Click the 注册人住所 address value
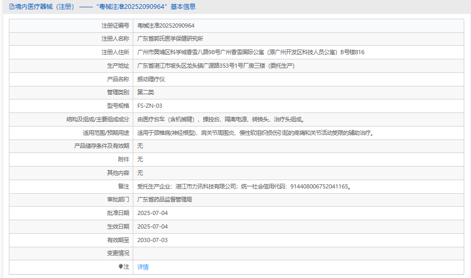The height and width of the screenshot is (278, 471). tap(250, 53)
